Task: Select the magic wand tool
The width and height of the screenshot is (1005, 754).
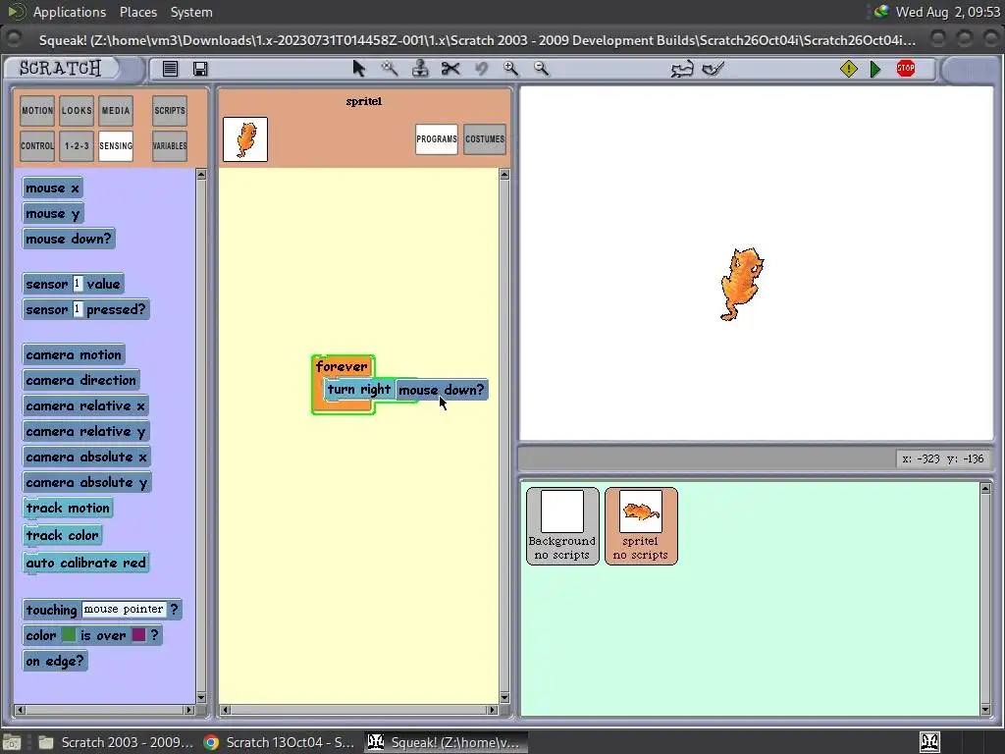Action: (x=389, y=68)
